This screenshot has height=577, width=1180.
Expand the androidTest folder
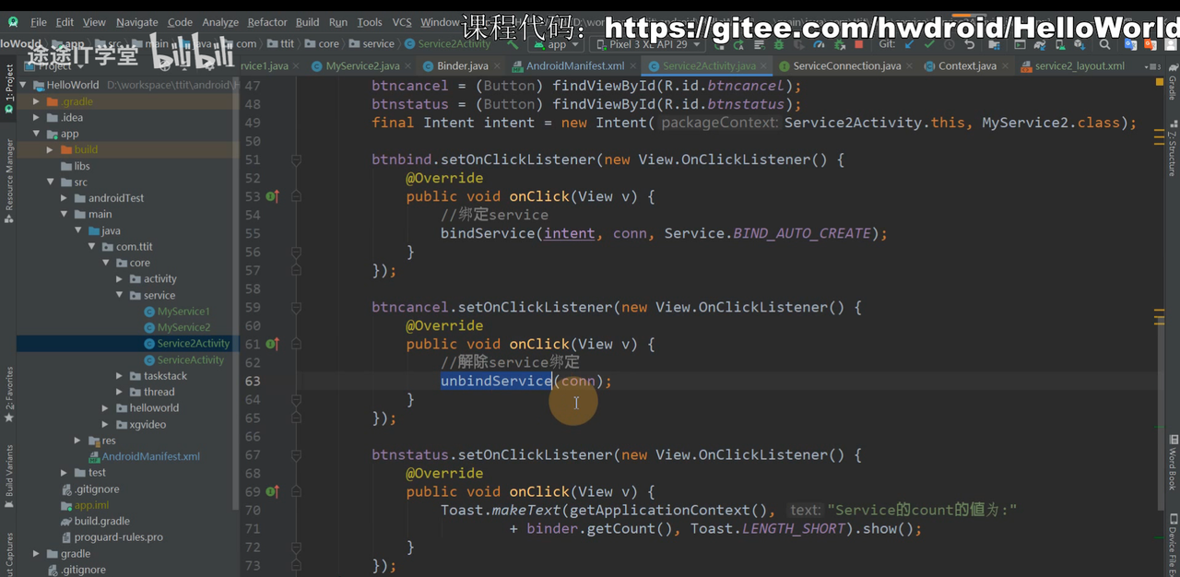pos(65,198)
